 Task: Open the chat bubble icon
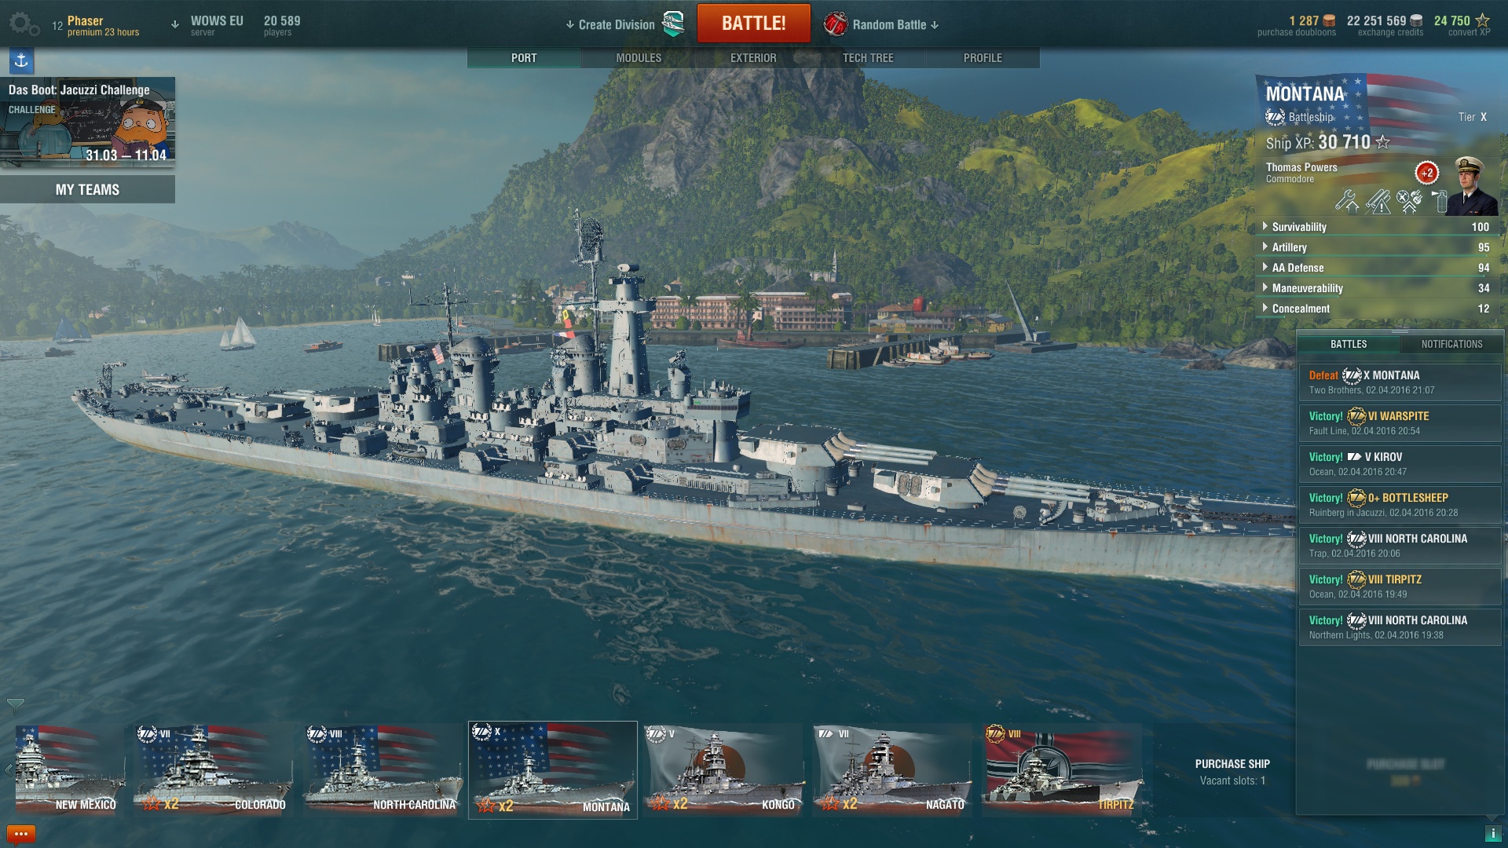[x=20, y=833]
